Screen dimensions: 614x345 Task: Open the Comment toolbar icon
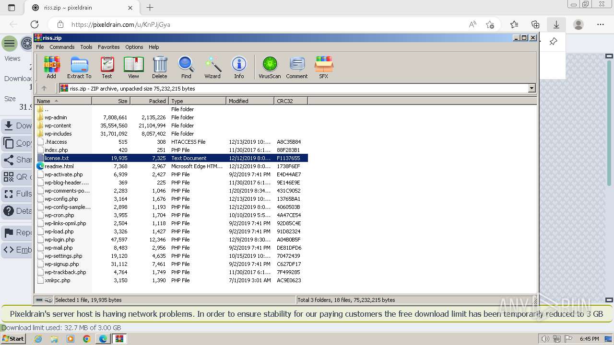click(x=297, y=67)
